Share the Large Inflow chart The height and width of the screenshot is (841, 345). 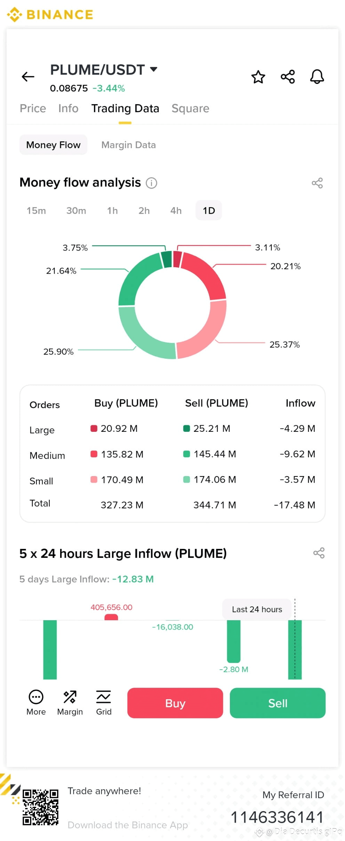tap(319, 553)
